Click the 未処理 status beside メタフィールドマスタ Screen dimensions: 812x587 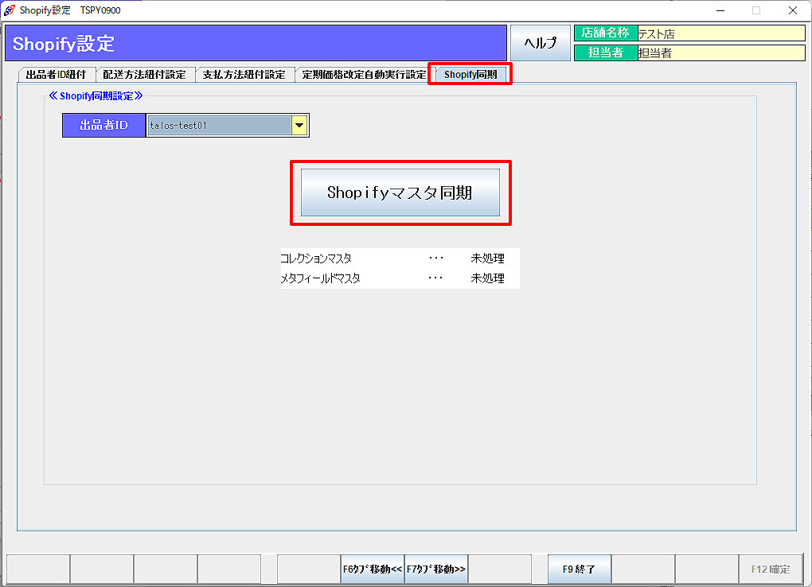pyautogui.click(x=487, y=278)
